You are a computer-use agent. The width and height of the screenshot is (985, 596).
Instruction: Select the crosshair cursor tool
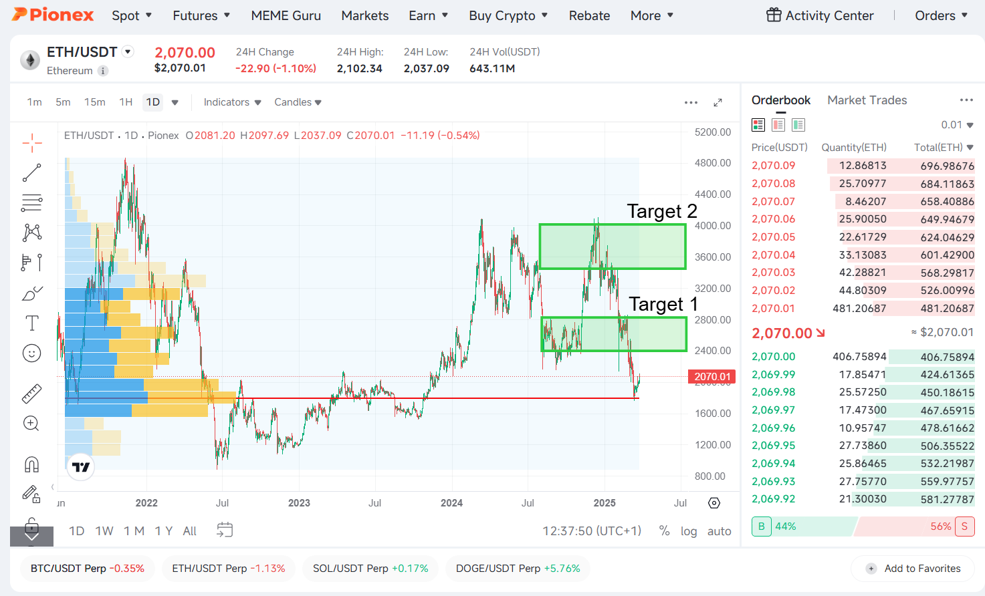31,142
